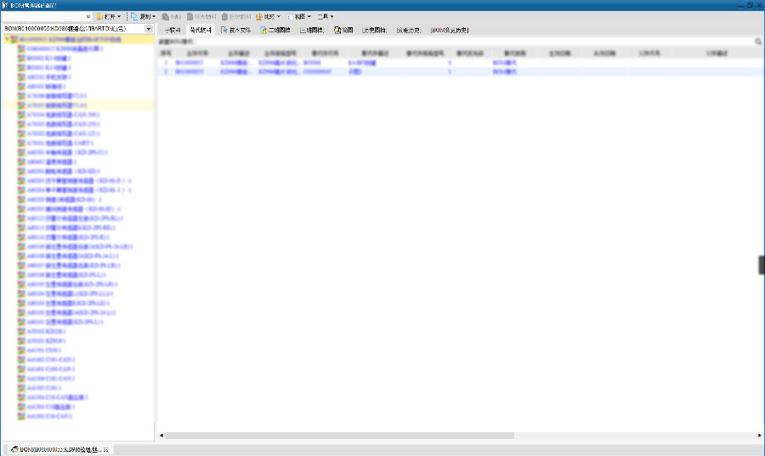
Task: Switch to the 替代物料 tab
Action: coord(201,31)
